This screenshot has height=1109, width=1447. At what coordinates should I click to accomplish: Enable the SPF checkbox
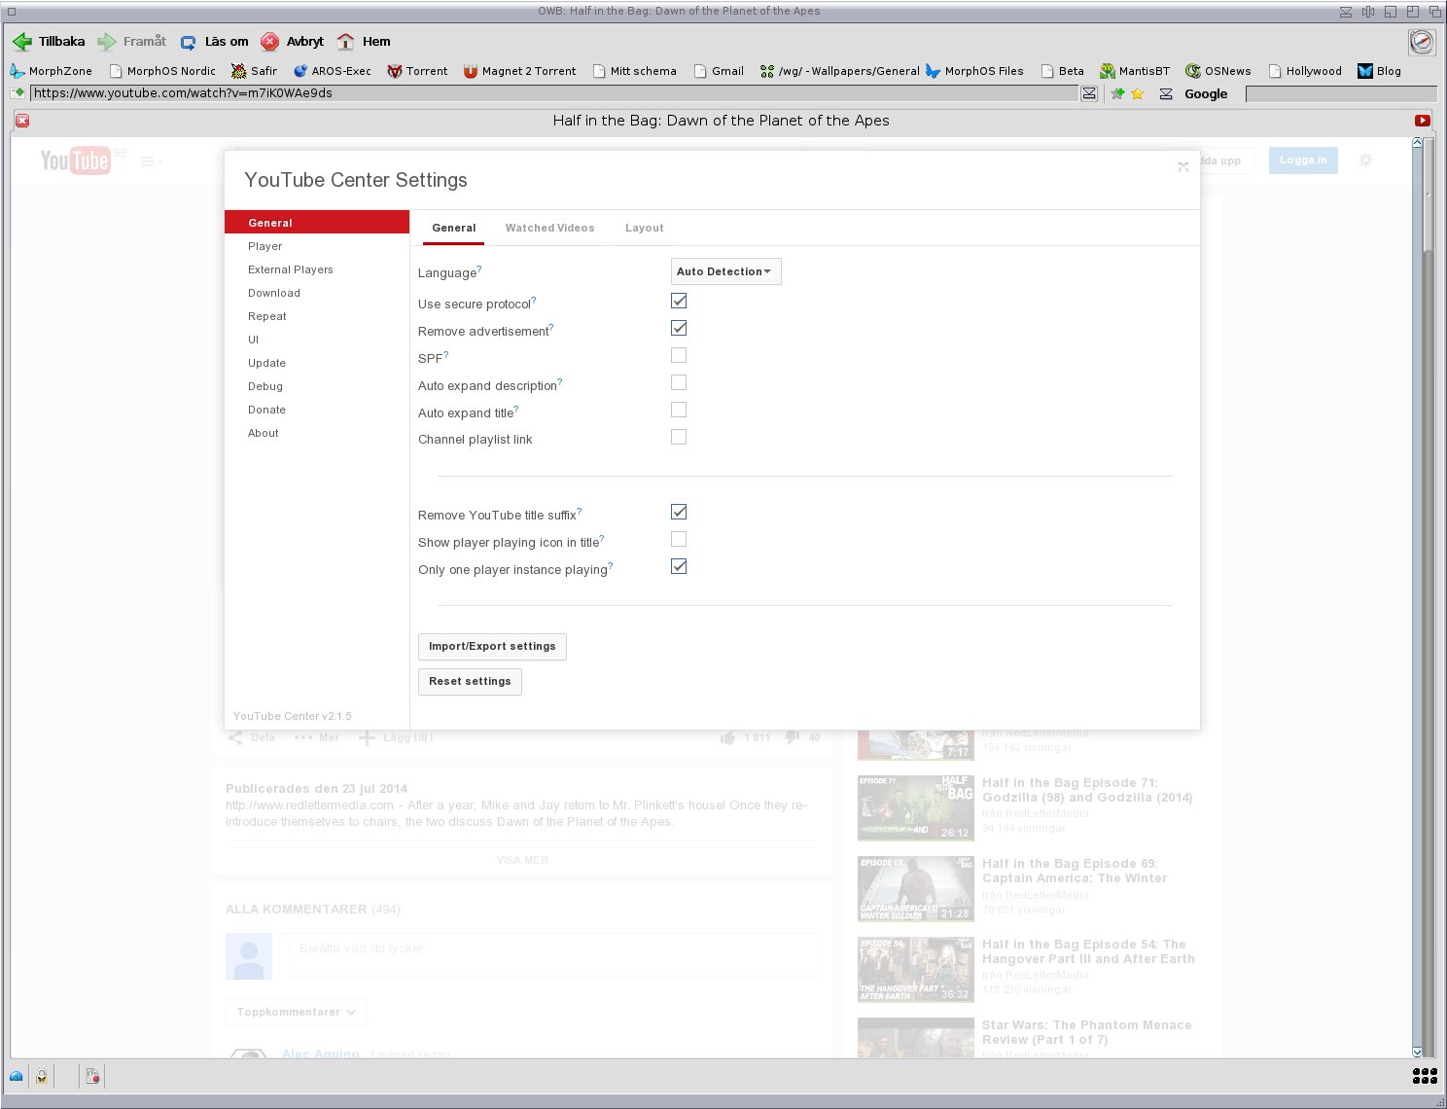point(679,355)
